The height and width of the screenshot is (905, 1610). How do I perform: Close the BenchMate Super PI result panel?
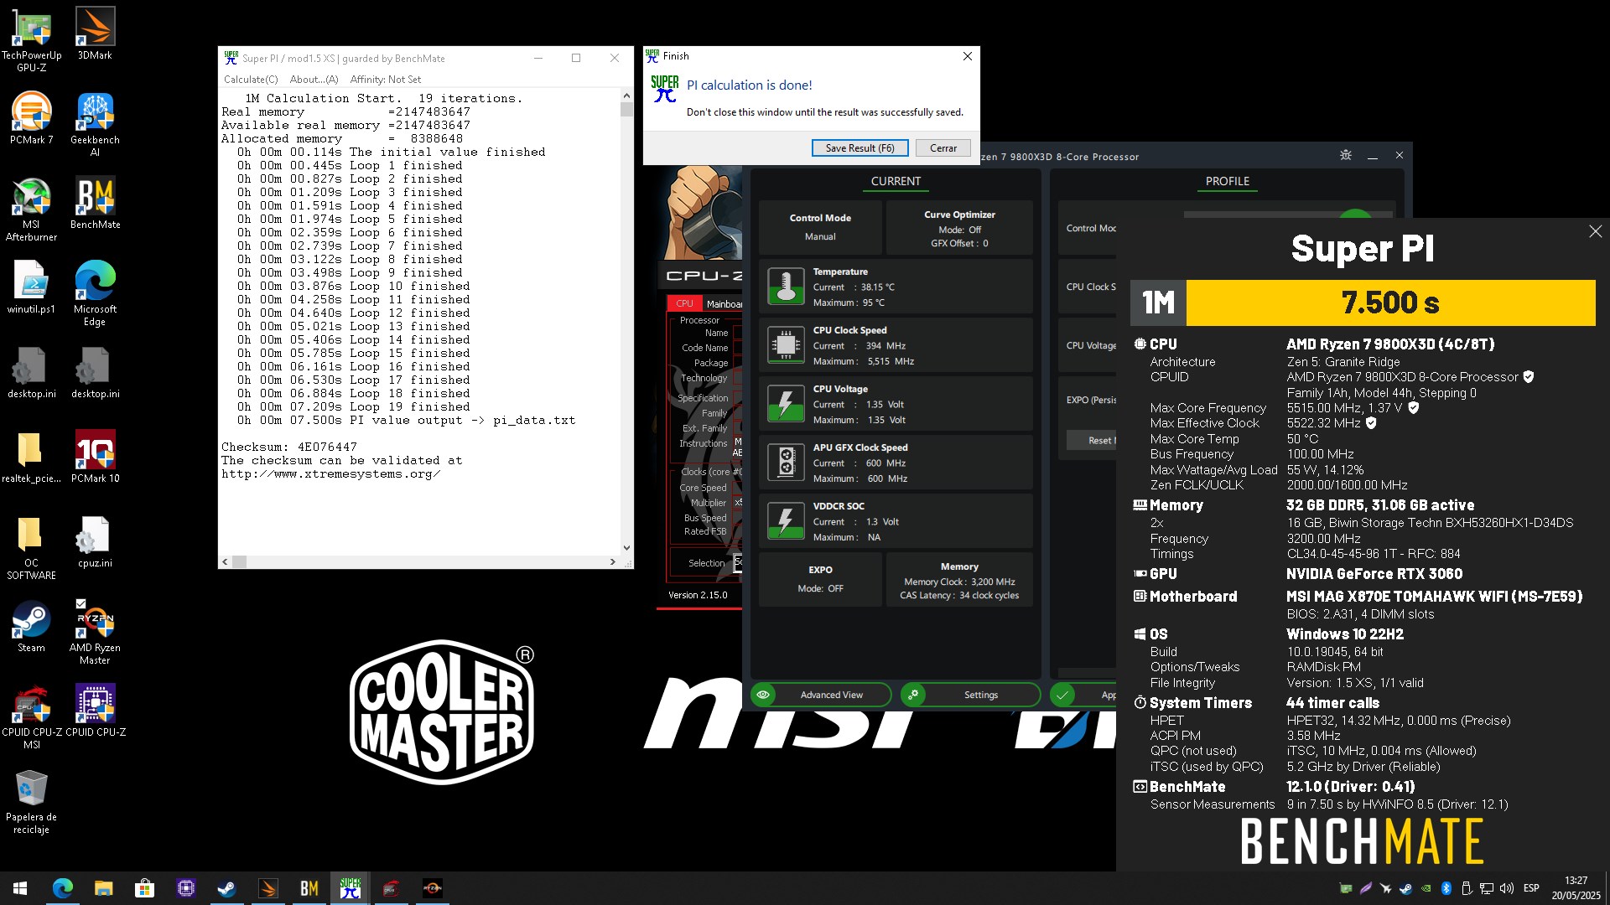pyautogui.click(x=1595, y=232)
